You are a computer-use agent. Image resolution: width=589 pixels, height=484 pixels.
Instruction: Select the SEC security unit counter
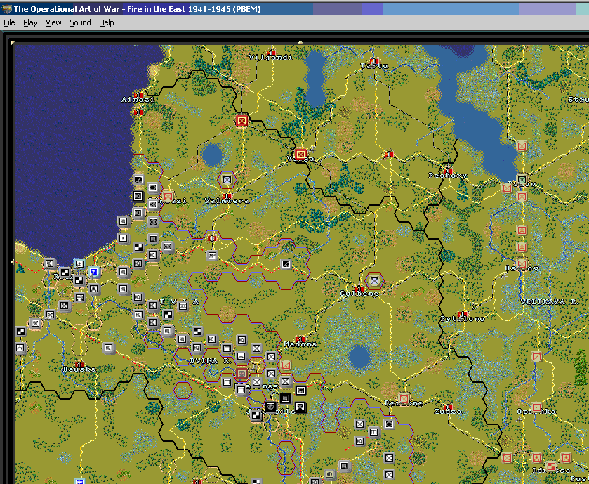tap(183, 306)
